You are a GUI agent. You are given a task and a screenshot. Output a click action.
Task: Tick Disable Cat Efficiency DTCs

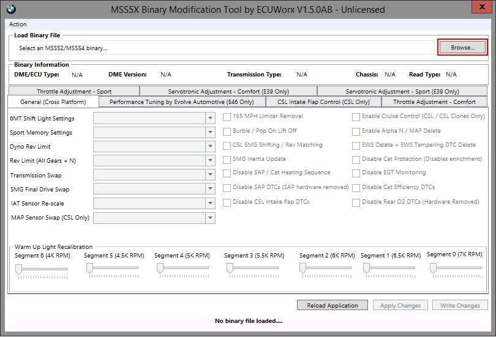356,188
